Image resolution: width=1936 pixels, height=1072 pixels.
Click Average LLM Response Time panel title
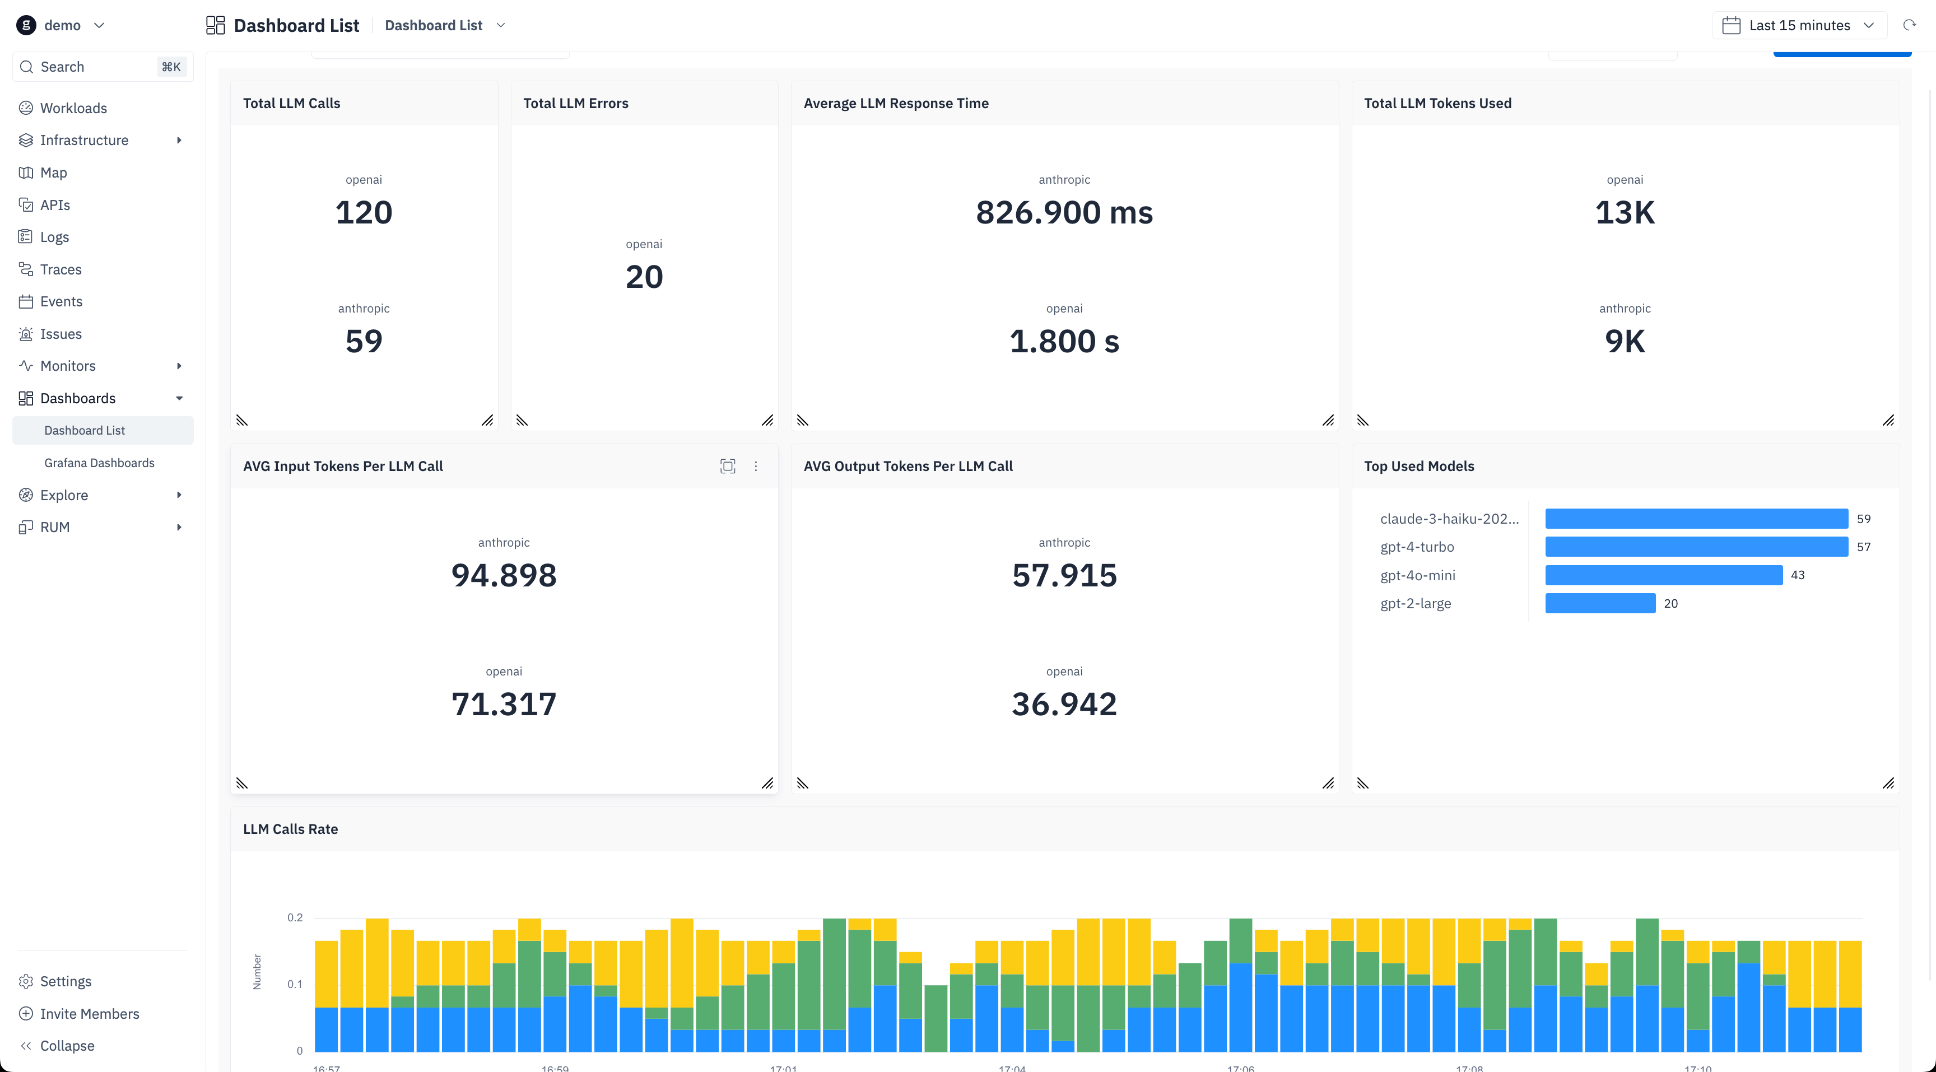[896, 104]
